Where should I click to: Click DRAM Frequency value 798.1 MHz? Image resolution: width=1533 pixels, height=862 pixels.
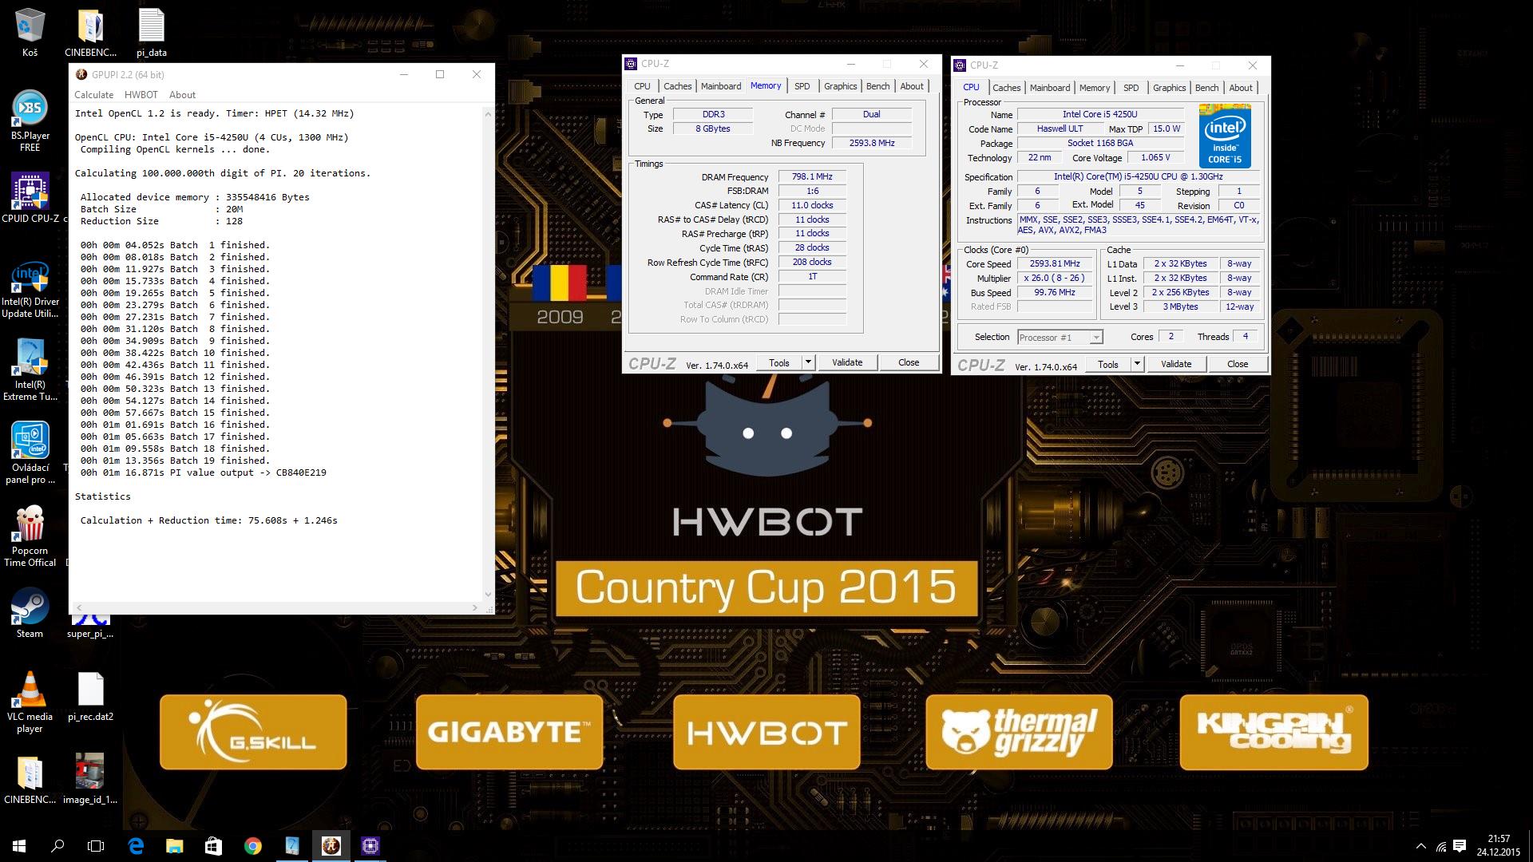point(812,177)
